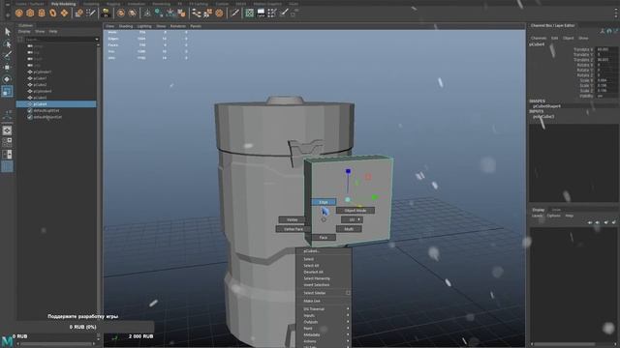Screen dimensions: 620x348
Task: Click Invert Selection in the context menu
Action: click(x=317, y=285)
